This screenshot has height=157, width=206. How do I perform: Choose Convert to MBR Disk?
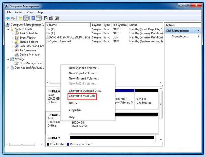pyautogui.click(x=82, y=96)
